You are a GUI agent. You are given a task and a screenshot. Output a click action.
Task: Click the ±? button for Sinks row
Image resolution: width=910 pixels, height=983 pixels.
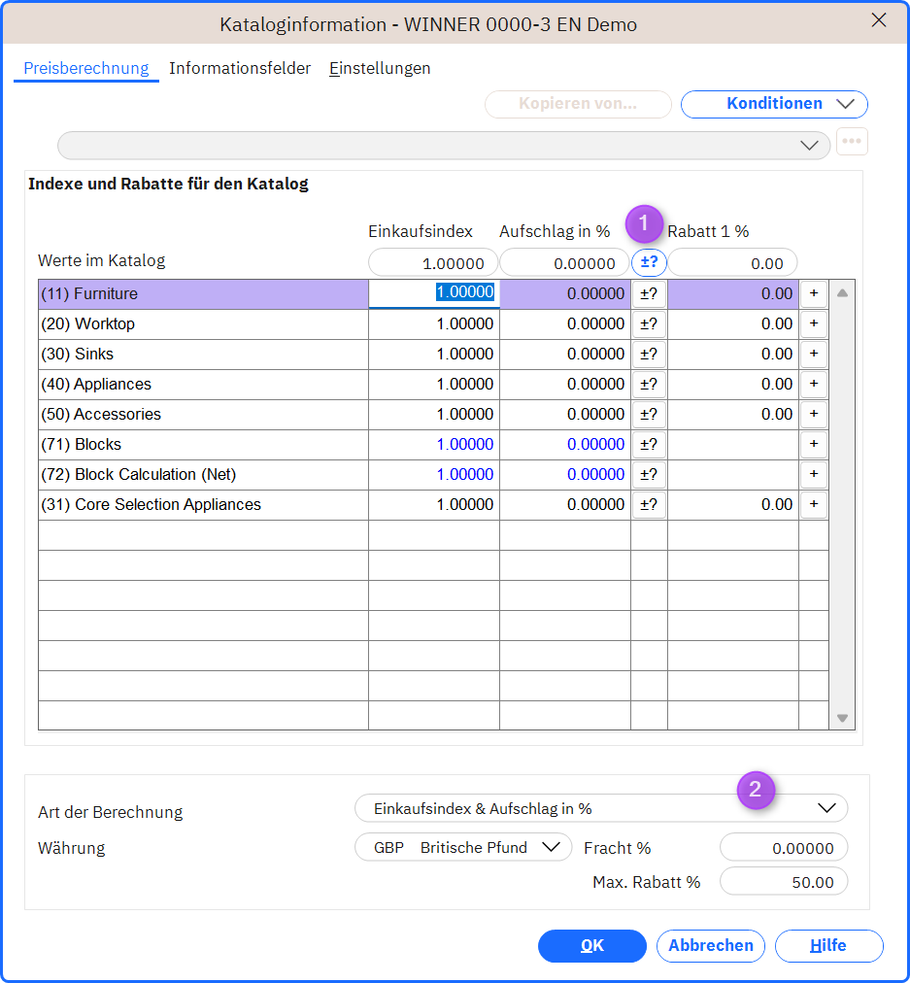(x=649, y=355)
